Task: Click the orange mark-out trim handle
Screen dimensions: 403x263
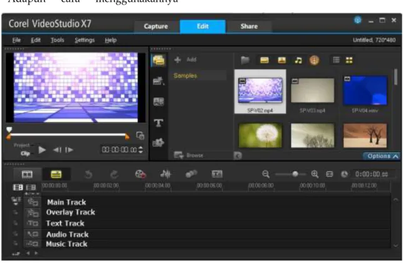Action: tap(127, 137)
